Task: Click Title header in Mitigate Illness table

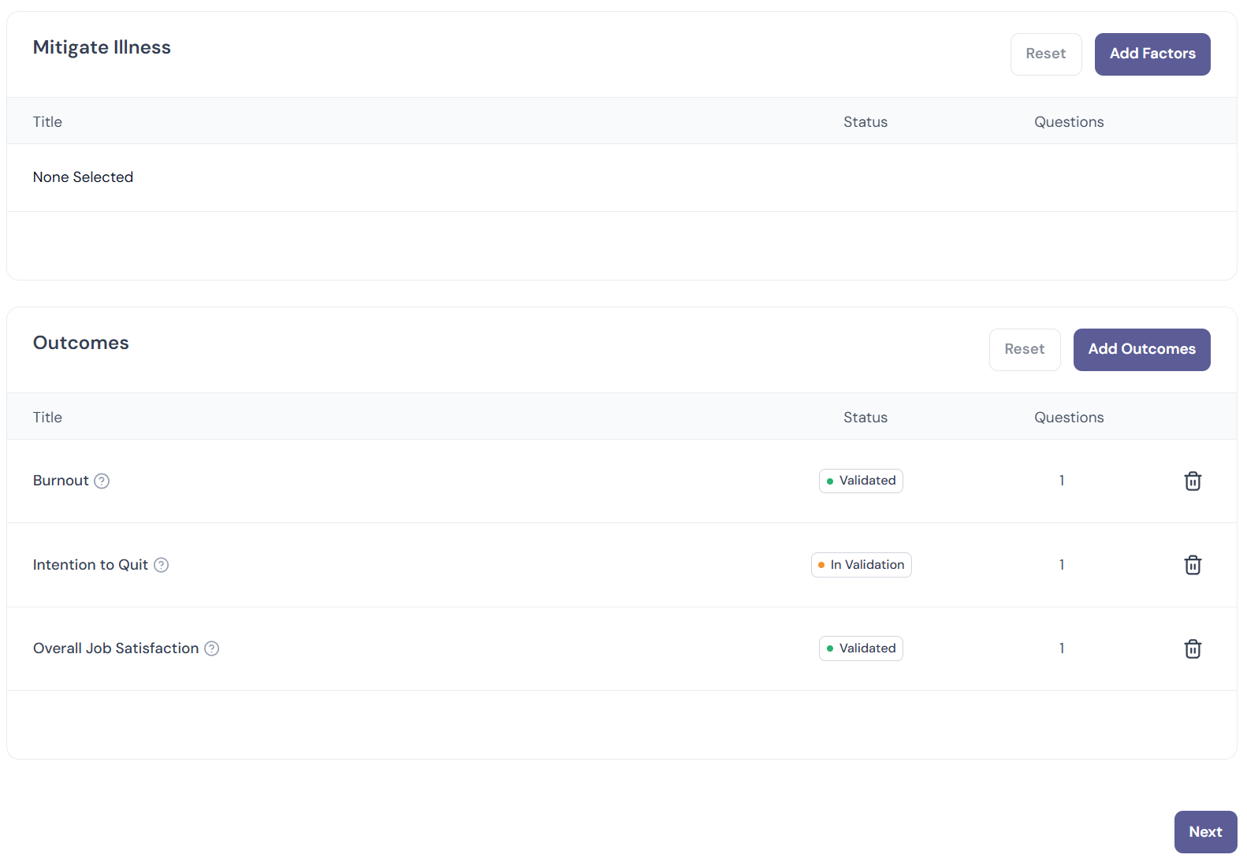Action: click(47, 122)
